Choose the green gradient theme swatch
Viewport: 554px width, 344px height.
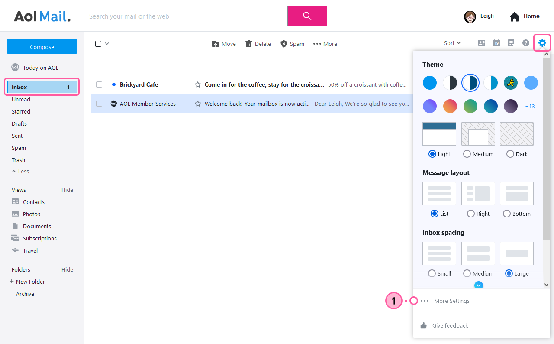pos(470,106)
